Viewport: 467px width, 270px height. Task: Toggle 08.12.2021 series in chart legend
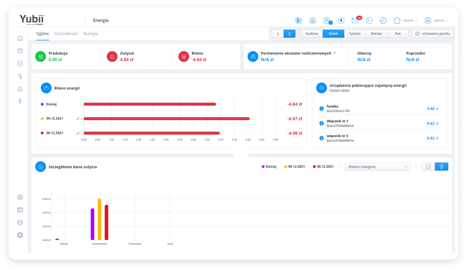323,167
